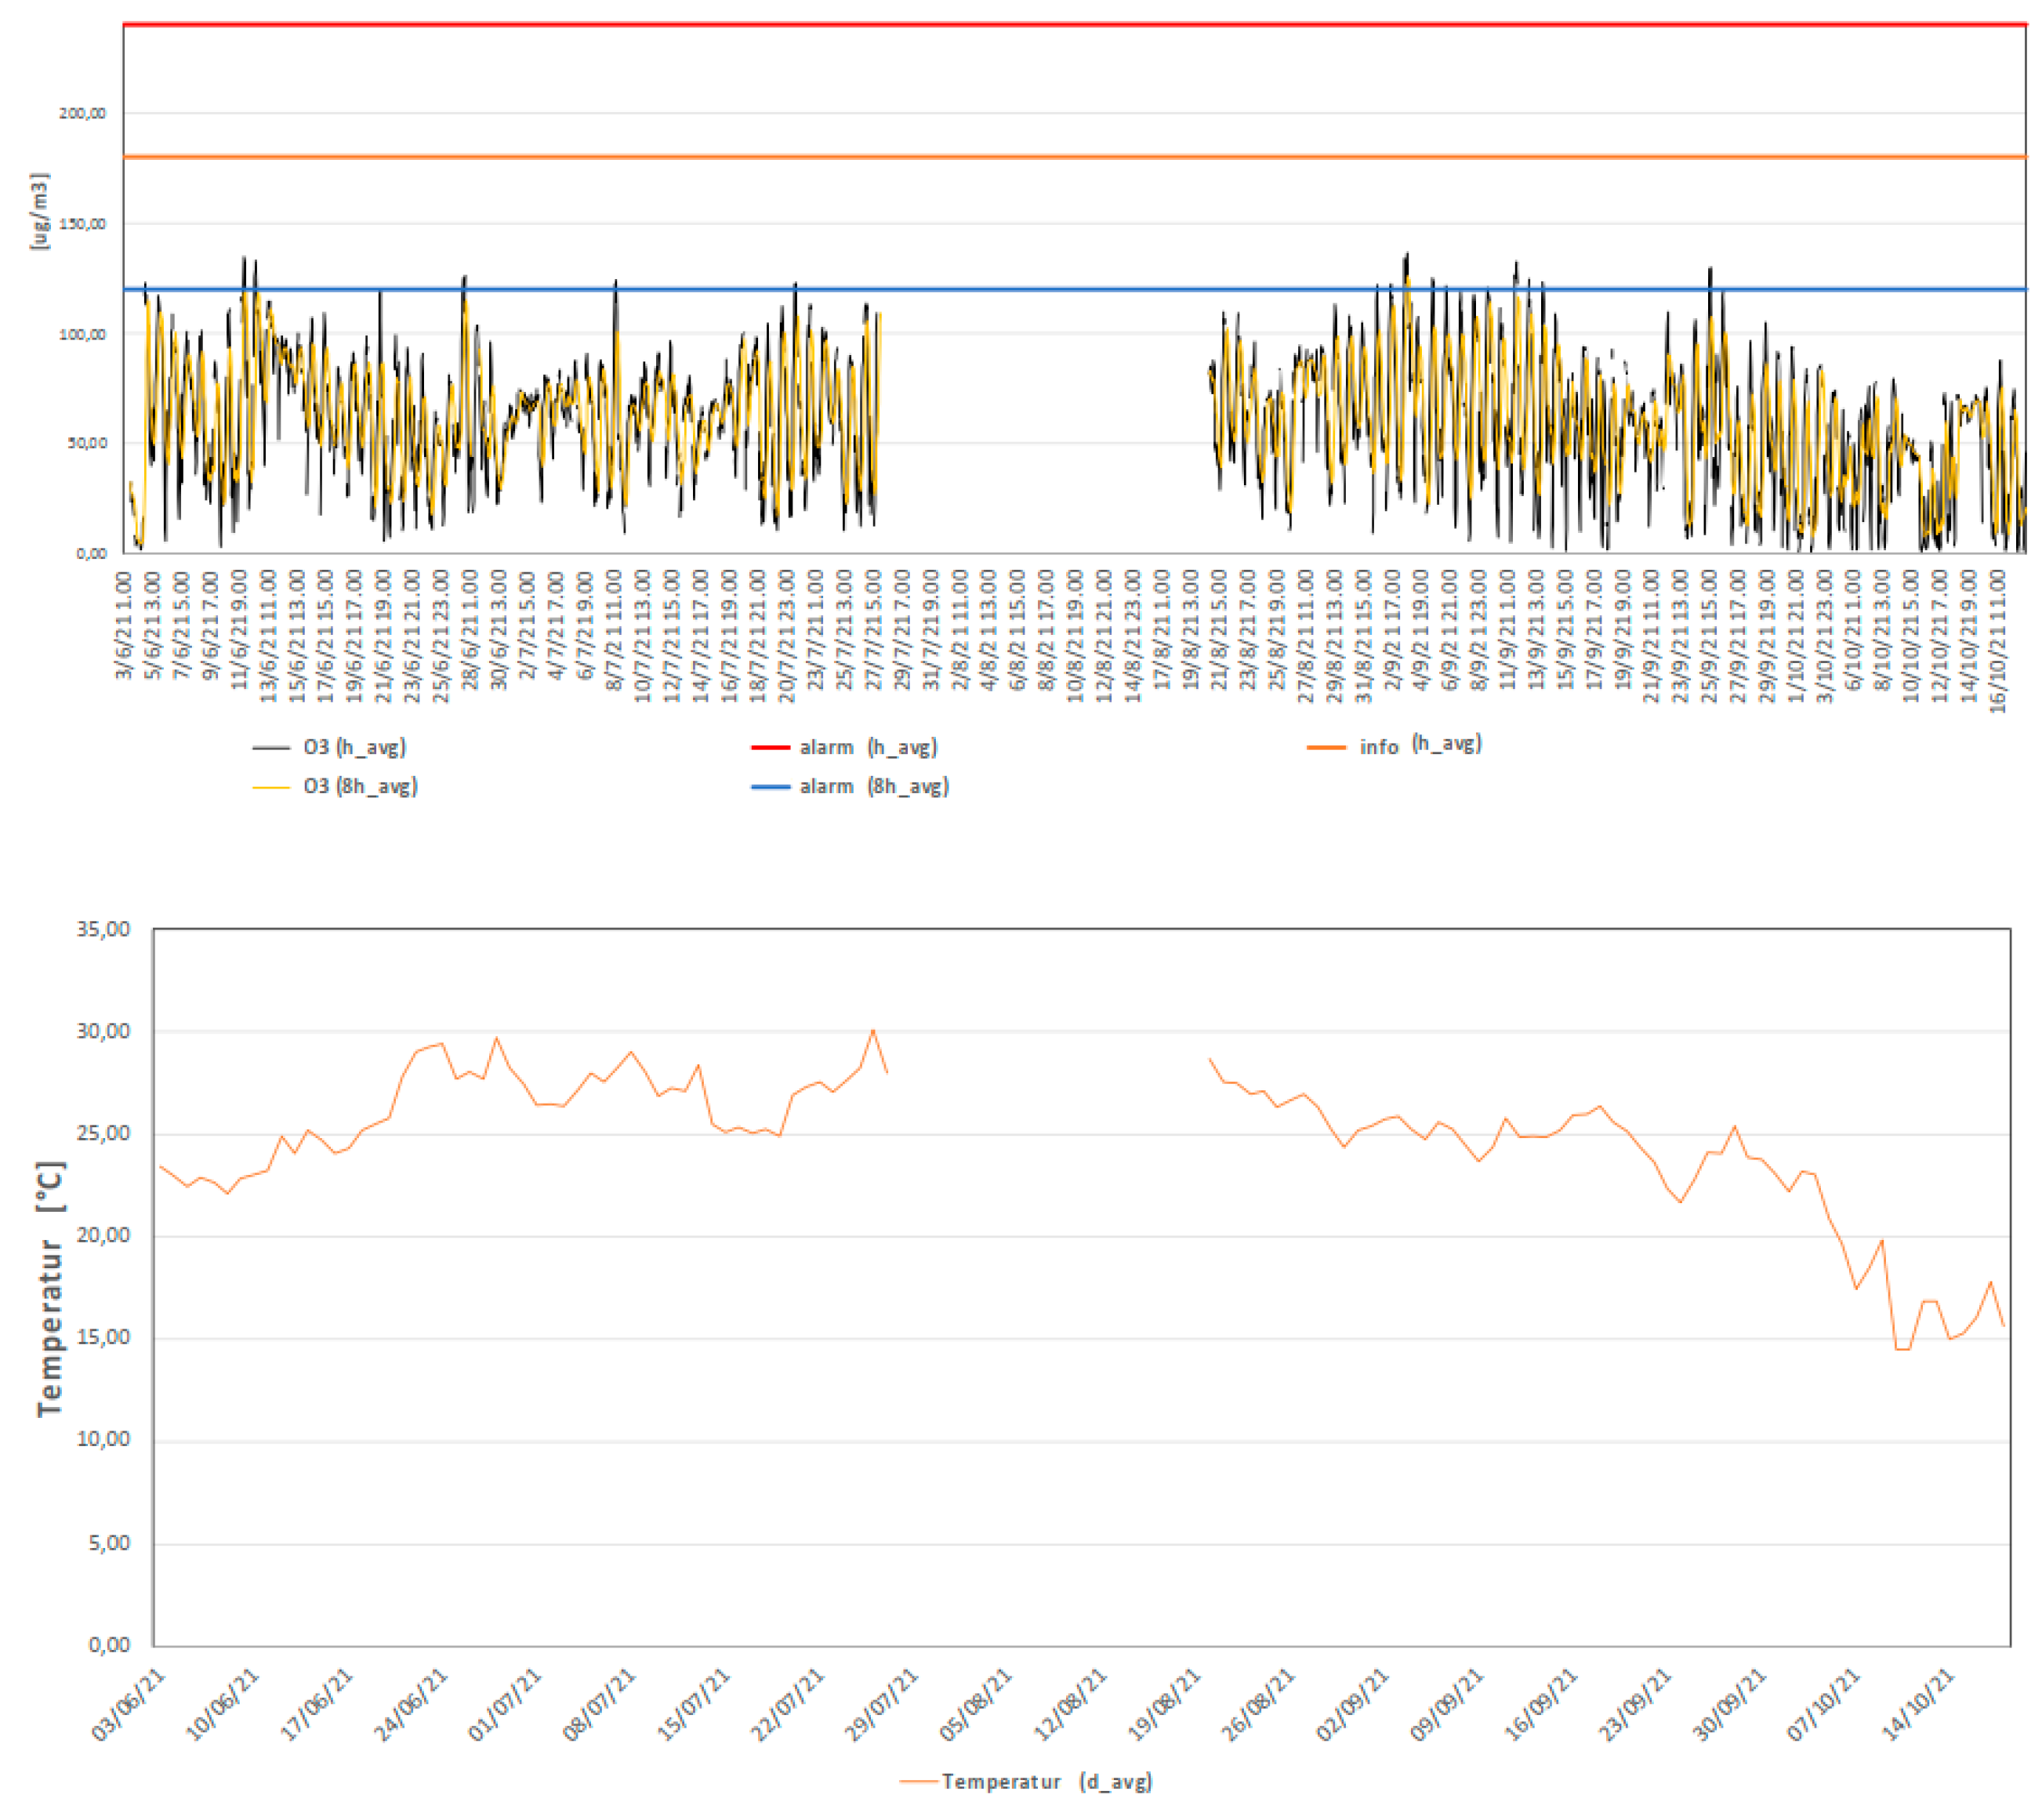Click the 35,00 tick on temperature axis
2042x1820 pixels.
103,929
